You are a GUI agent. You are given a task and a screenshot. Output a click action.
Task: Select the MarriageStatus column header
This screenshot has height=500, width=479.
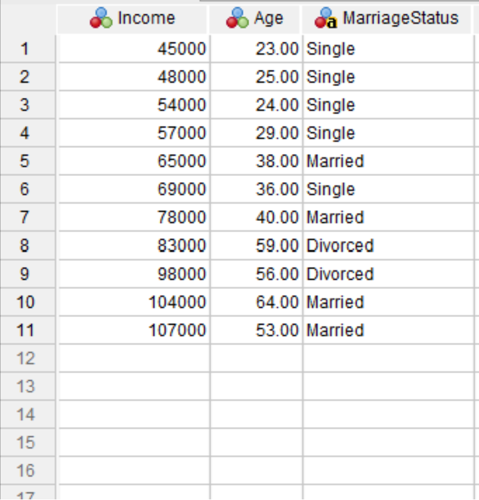[x=387, y=18]
